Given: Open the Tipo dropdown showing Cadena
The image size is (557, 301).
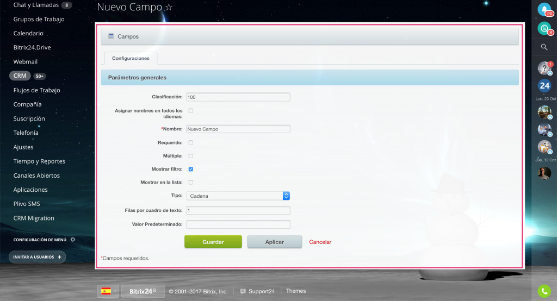Looking at the screenshot, I should pyautogui.click(x=238, y=196).
